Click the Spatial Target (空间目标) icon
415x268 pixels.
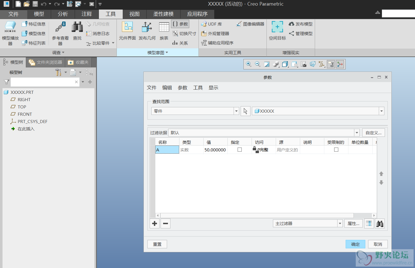pyautogui.click(x=277, y=31)
